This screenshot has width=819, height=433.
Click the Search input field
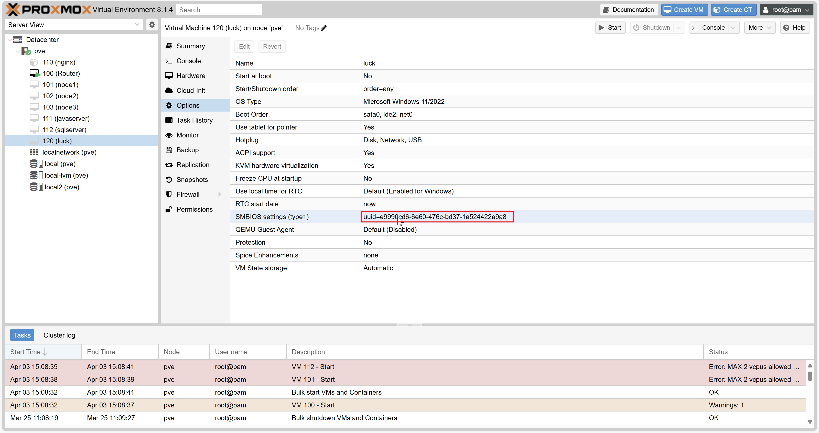(219, 10)
